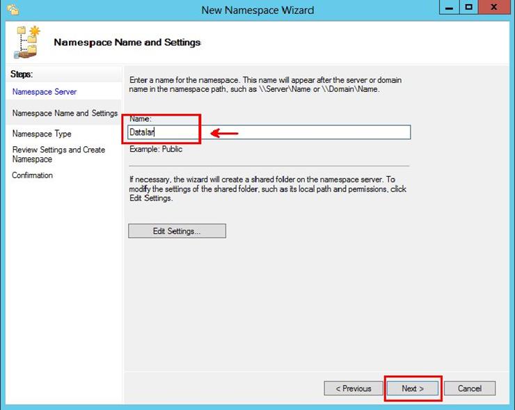This screenshot has width=515, height=410.
Task: Maximize the New Namespace Wizard window
Action: pyautogui.click(x=468, y=9)
